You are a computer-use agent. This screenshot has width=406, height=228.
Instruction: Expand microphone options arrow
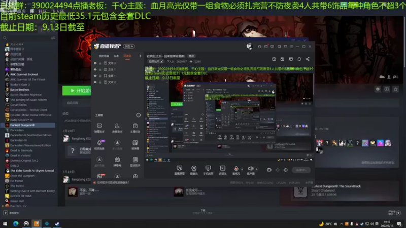242,169
